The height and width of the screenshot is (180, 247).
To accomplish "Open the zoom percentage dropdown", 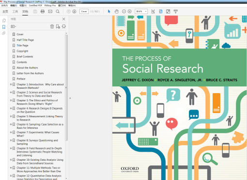I will click(146, 12).
